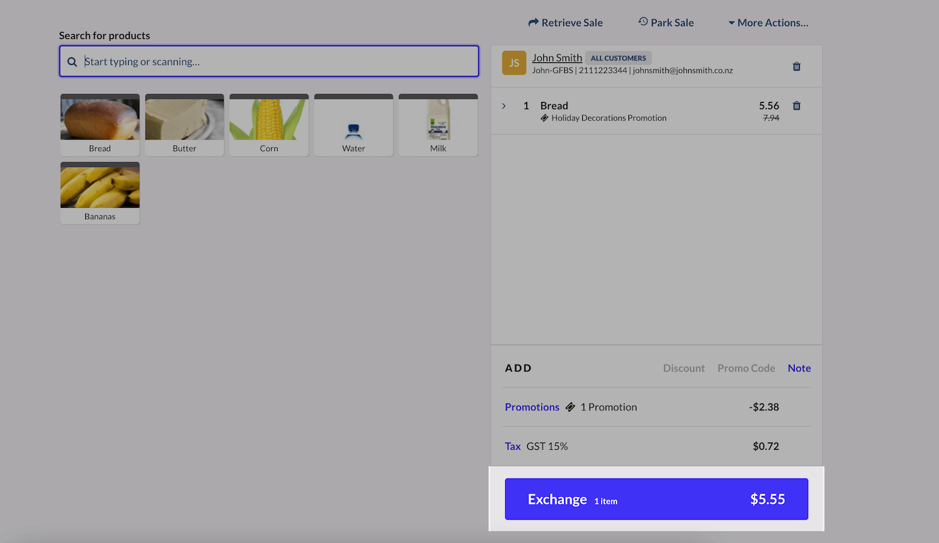Click the Tax link for GST 15%

(x=512, y=446)
